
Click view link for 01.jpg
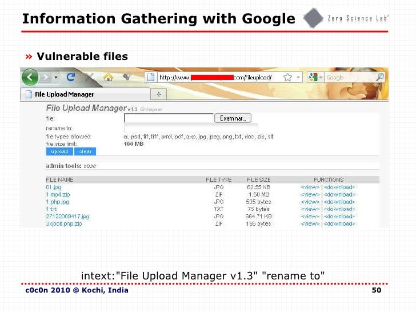tap(310, 187)
